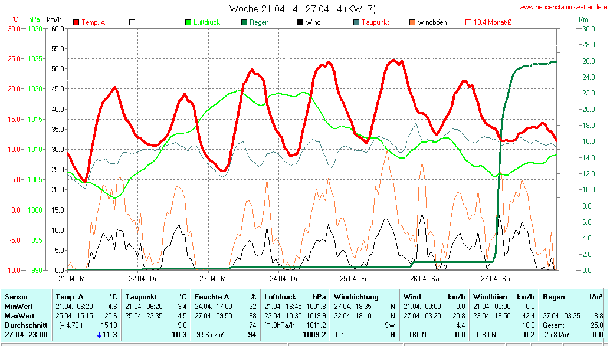
Task: Select the 23.04. Mi date label
Action: 213,278
